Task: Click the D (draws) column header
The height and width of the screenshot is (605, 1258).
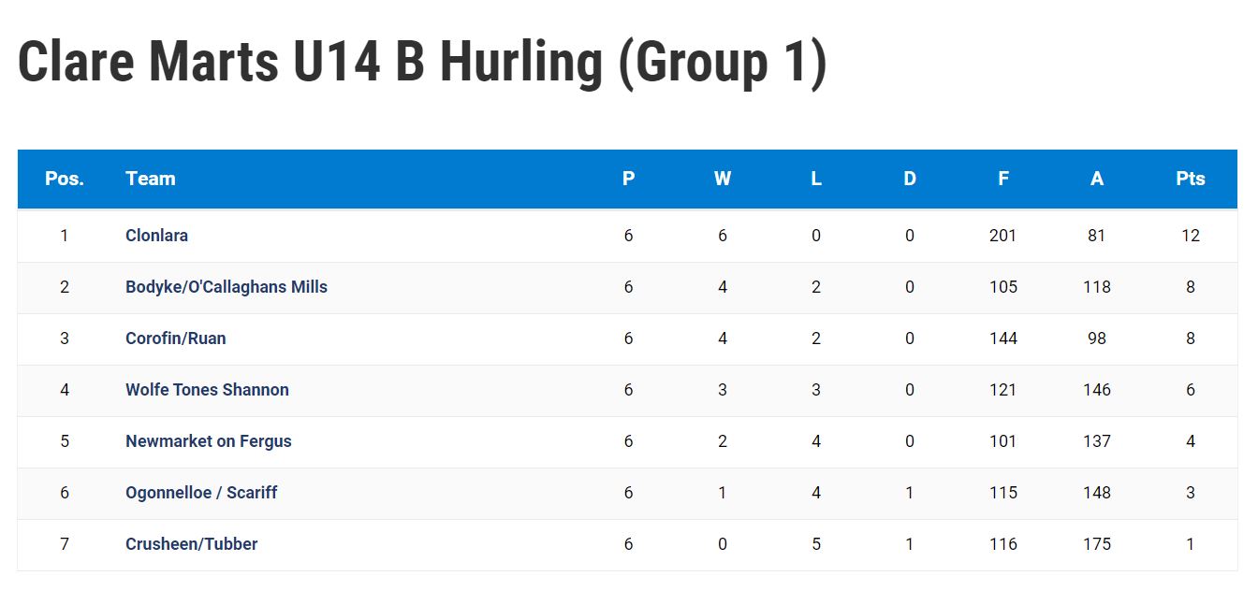Action: point(910,179)
